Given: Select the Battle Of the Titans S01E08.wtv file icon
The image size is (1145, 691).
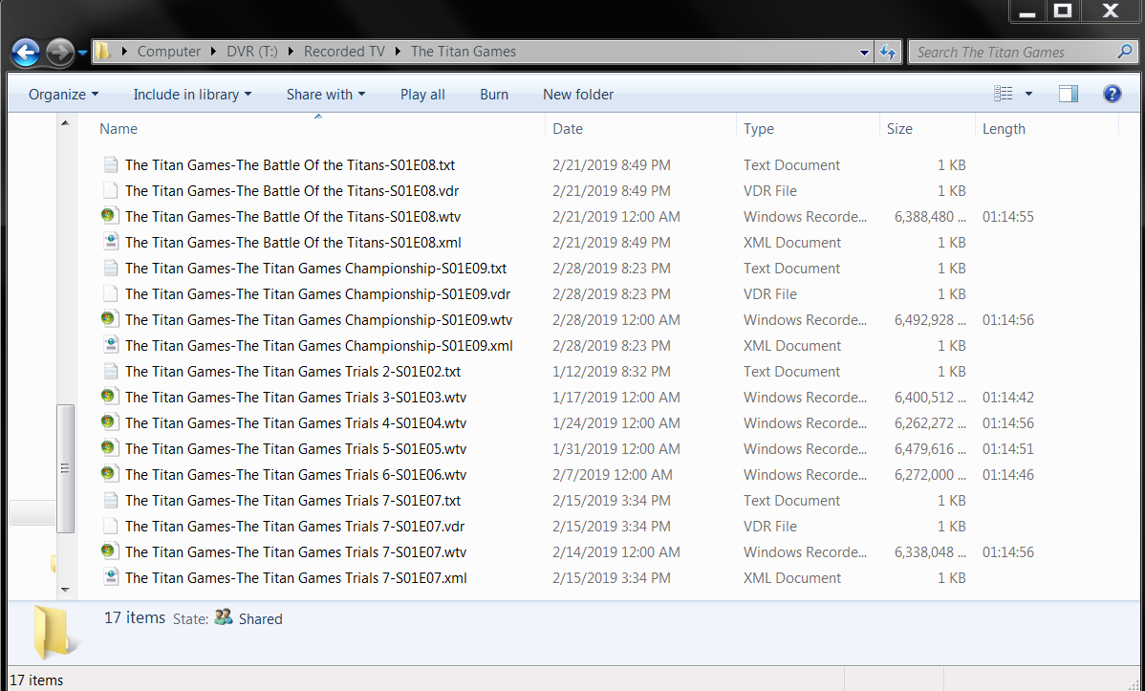Looking at the screenshot, I should (x=111, y=216).
